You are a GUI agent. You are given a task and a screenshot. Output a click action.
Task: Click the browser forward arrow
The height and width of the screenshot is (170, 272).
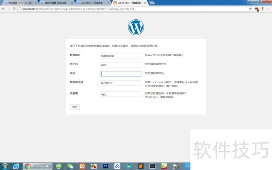pyautogui.click(x=9, y=9)
